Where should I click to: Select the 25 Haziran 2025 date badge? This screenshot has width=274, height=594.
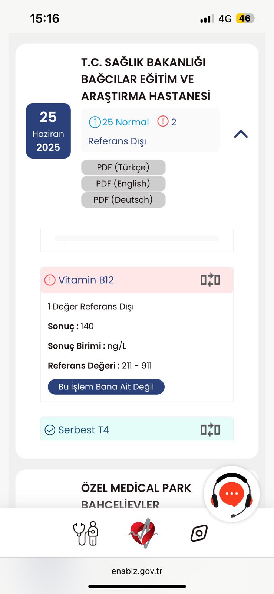point(48,131)
